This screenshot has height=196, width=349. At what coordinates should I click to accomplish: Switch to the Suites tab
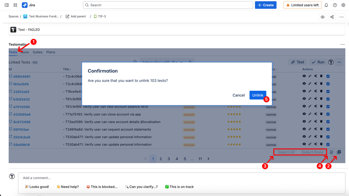click(37, 52)
